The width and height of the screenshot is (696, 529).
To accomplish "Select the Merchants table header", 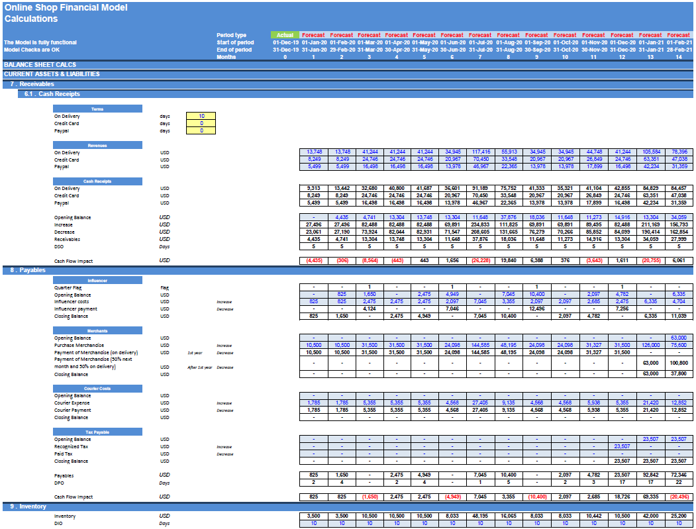I will 97,330.
